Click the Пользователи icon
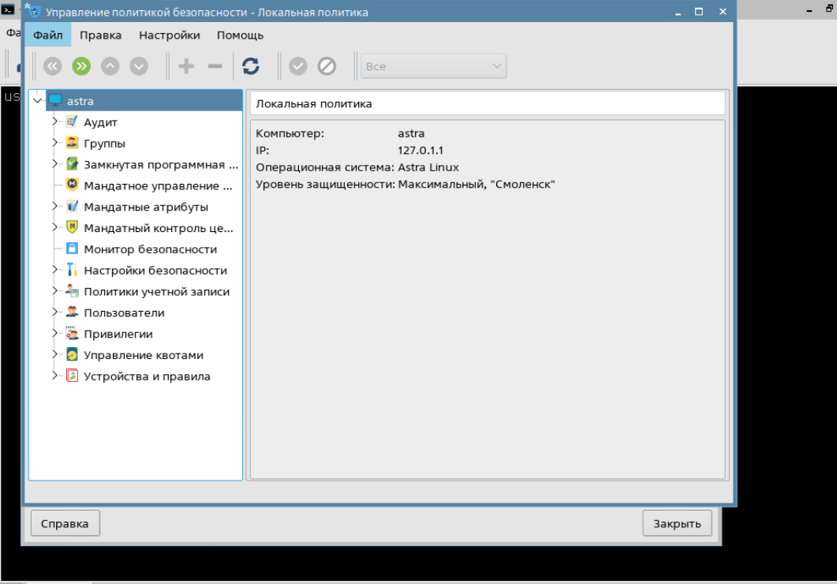837x584 pixels. coord(72,313)
